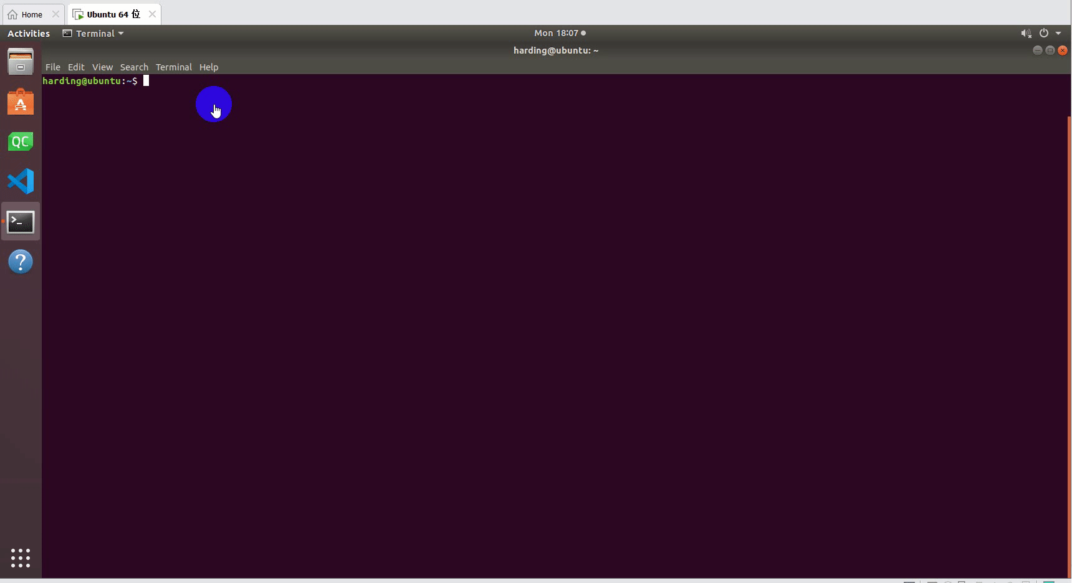Click the Terminal icon in the dock
This screenshot has width=1072, height=583.
click(21, 222)
